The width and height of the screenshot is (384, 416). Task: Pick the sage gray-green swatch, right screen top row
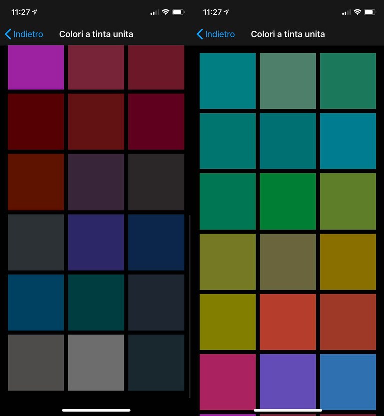[288, 81]
